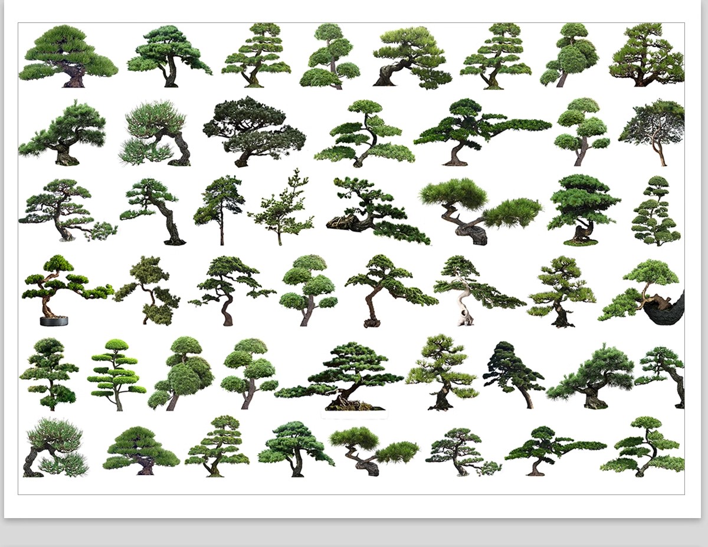Image resolution: width=708 pixels, height=547 pixels.
Task: Select the very dark green leaning pine
Action: pos(513,375)
